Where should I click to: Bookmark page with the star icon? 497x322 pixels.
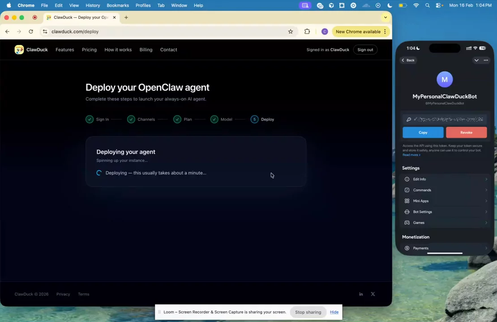pos(291,32)
